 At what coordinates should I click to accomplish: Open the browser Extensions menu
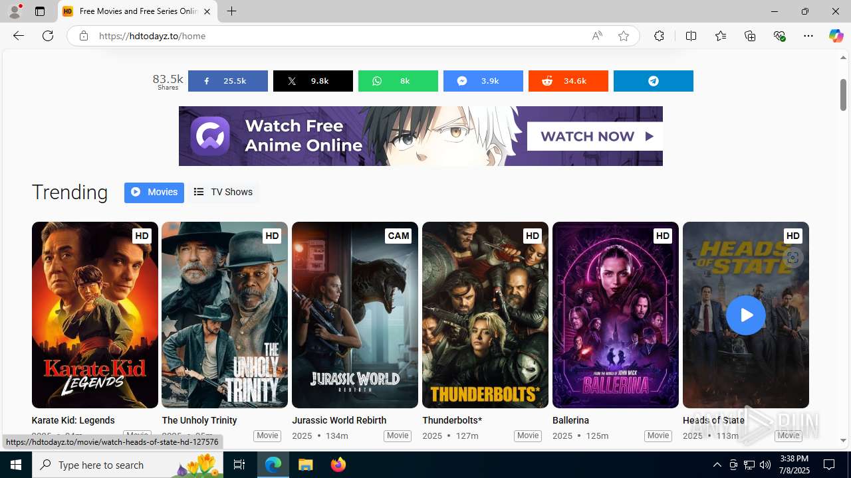click(659, 36)
